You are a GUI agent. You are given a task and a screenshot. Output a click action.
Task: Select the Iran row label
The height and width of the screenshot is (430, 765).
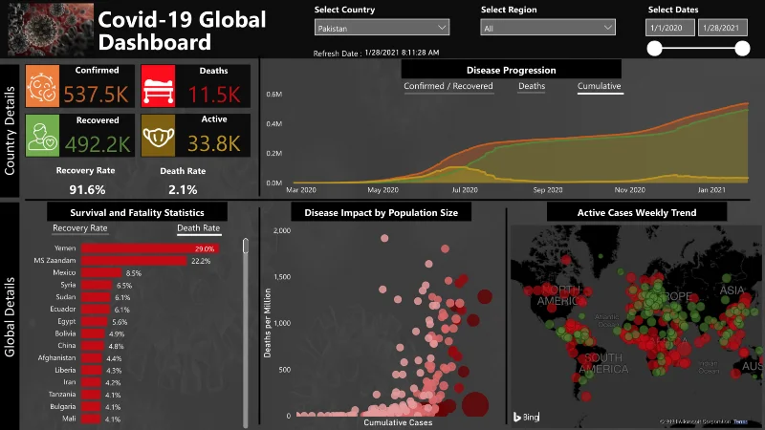coord(69,382)
